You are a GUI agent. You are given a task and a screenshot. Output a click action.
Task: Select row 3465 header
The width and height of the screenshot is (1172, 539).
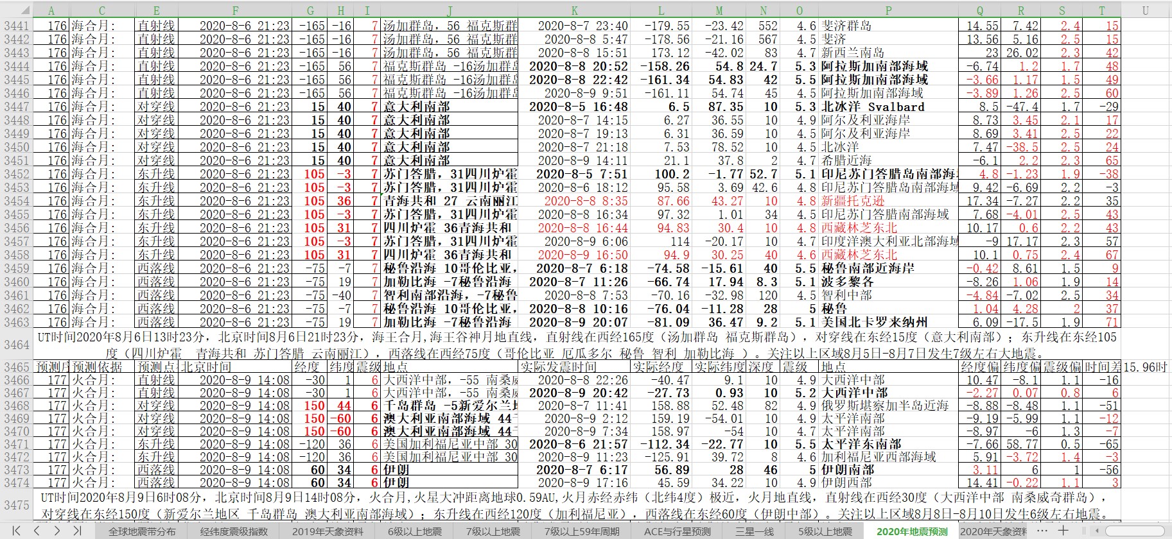pyautogui.click(x=16, y=367)
